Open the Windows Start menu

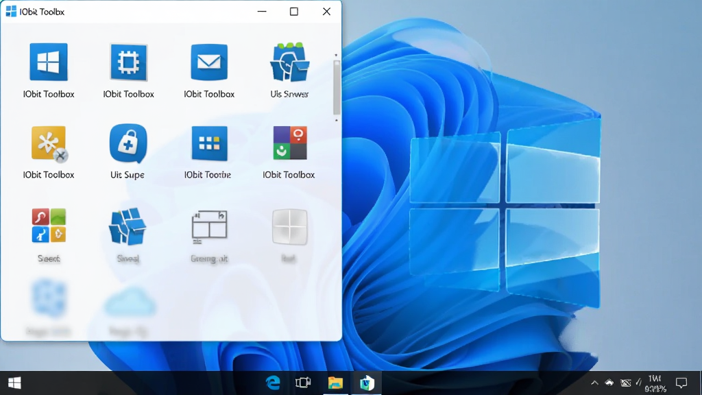(x=14, y=383)
